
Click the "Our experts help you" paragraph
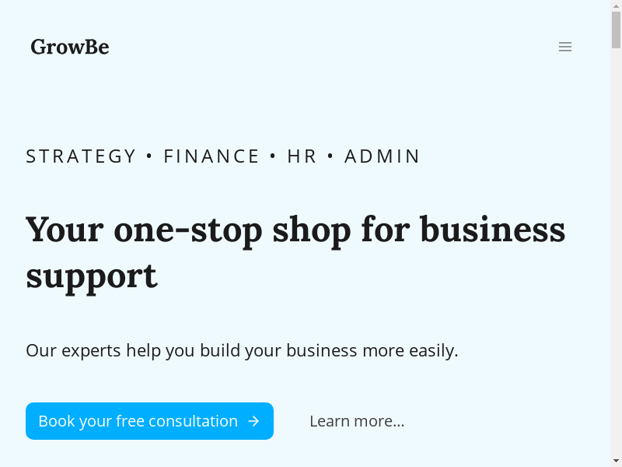pos(242,350)
